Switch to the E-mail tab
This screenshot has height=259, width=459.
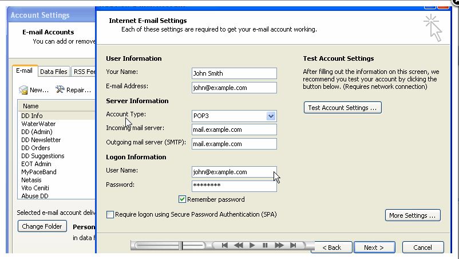[x=24, y=71]
